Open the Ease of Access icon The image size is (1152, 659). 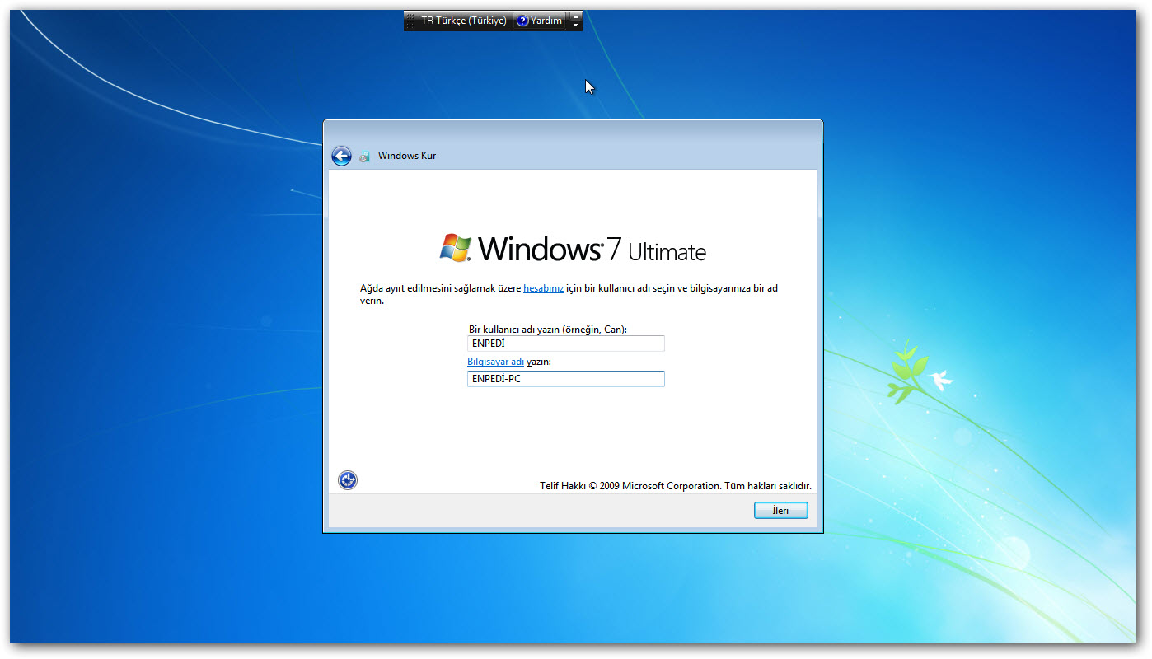pos(348,480)
